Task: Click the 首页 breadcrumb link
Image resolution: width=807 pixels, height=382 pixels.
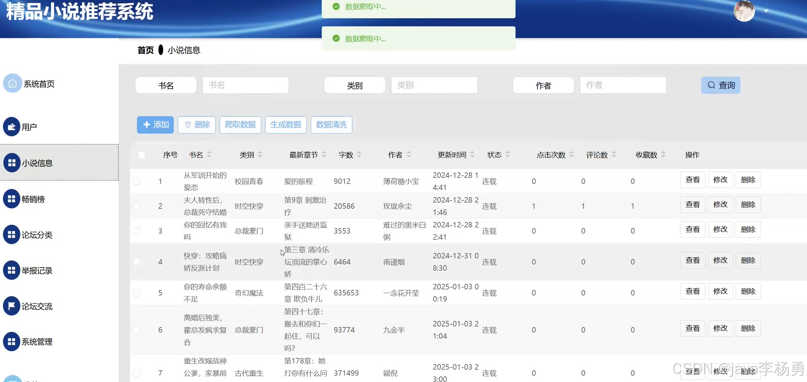Action: 145,50
